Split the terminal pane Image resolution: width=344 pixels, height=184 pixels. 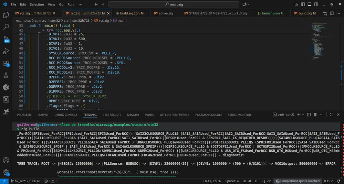pos(309,115)
